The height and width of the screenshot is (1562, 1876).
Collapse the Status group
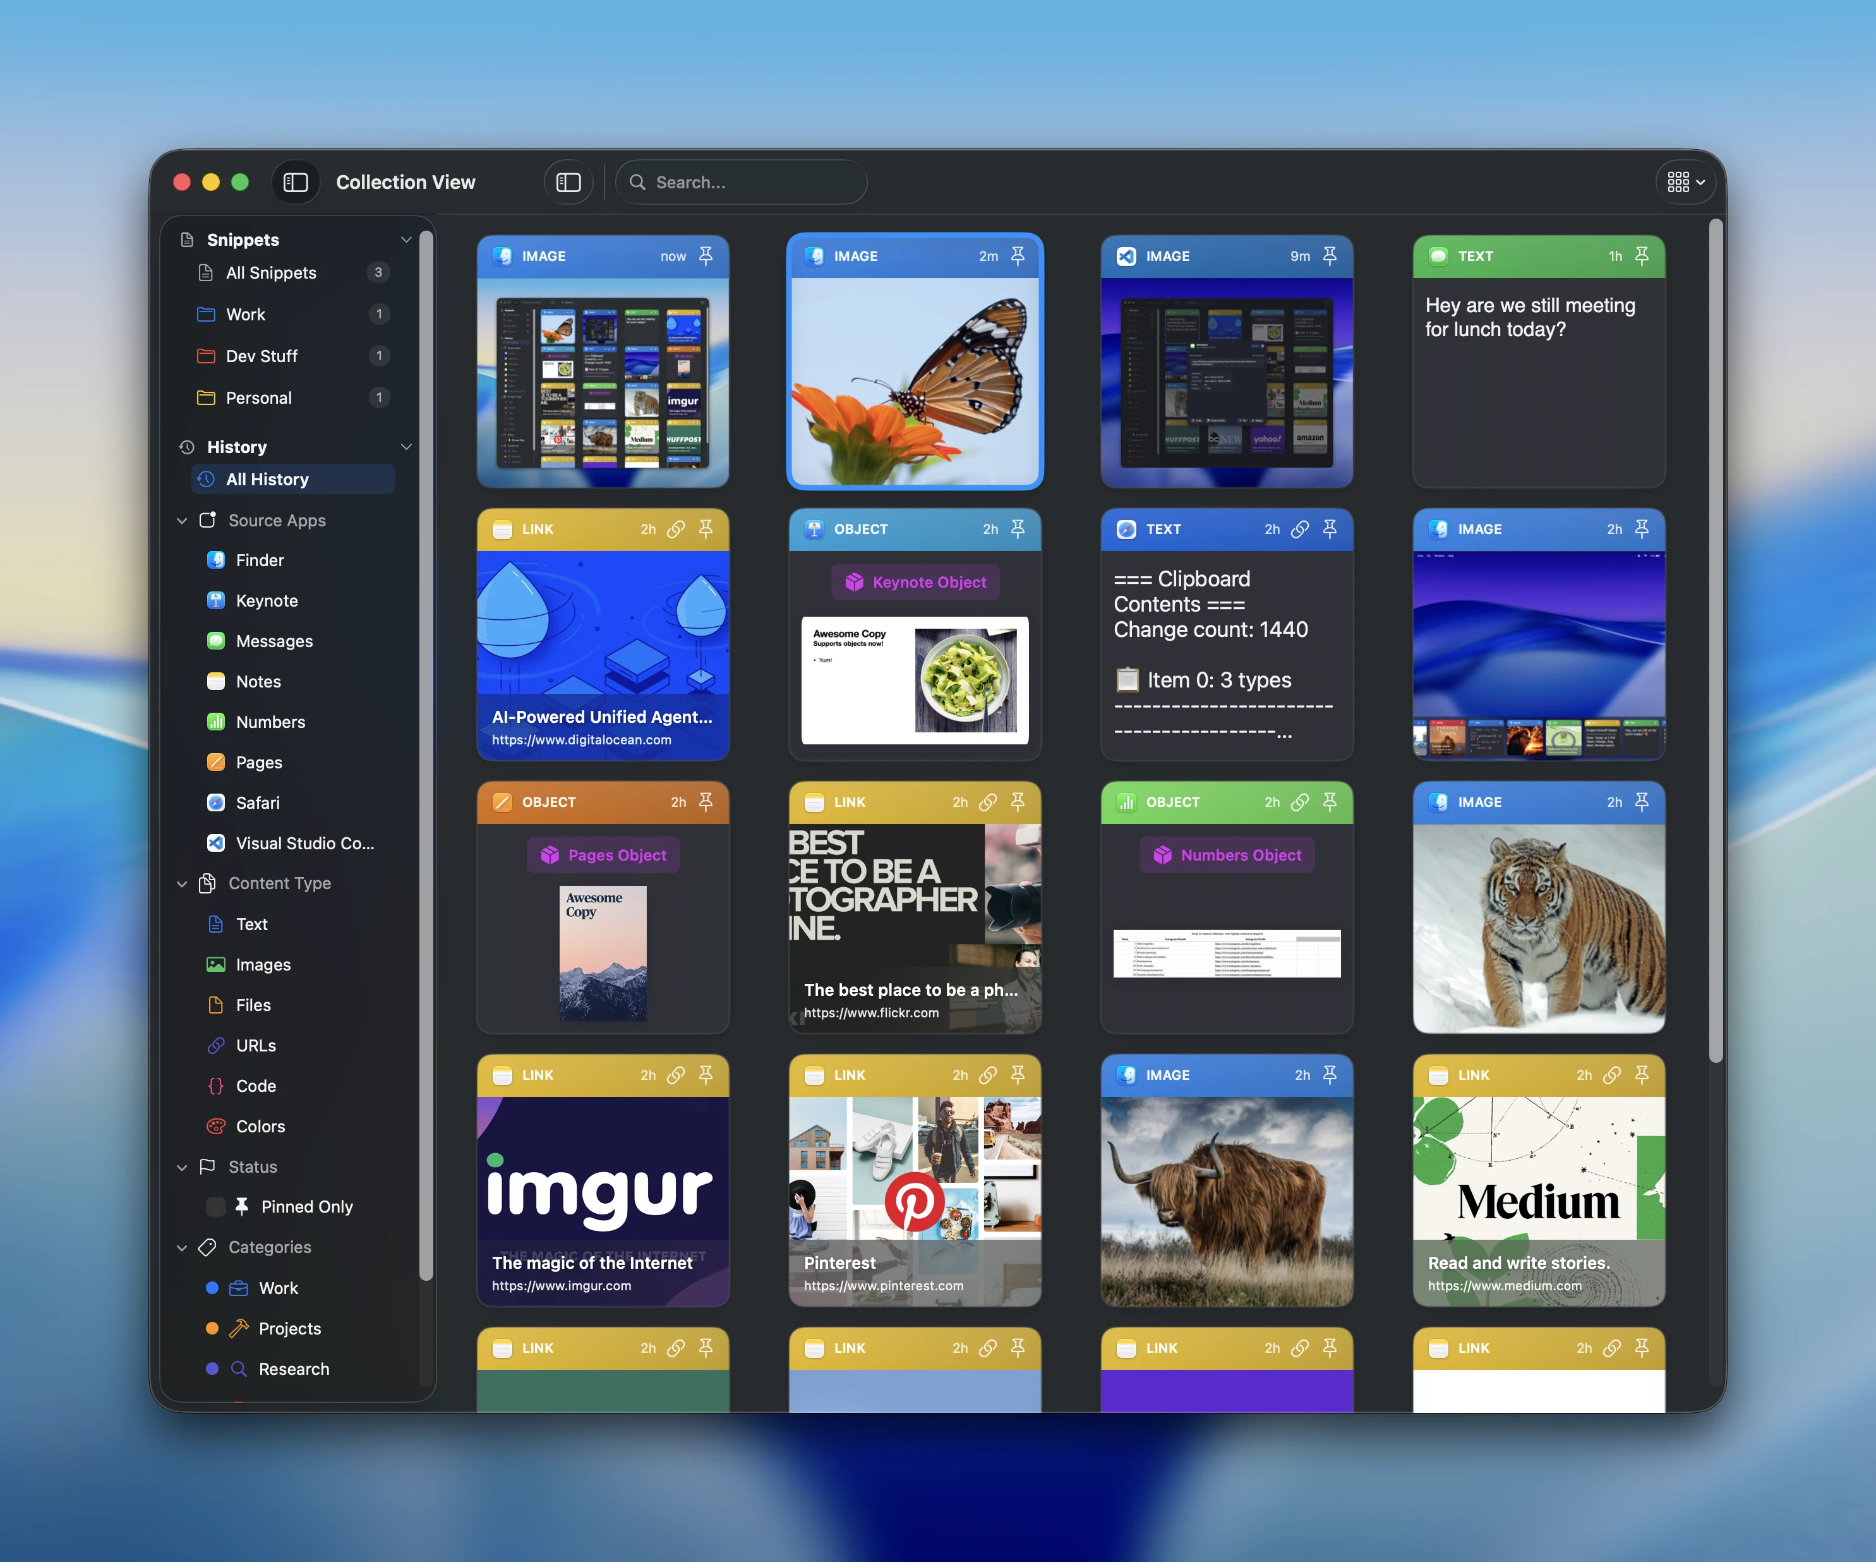[183, 1167]
